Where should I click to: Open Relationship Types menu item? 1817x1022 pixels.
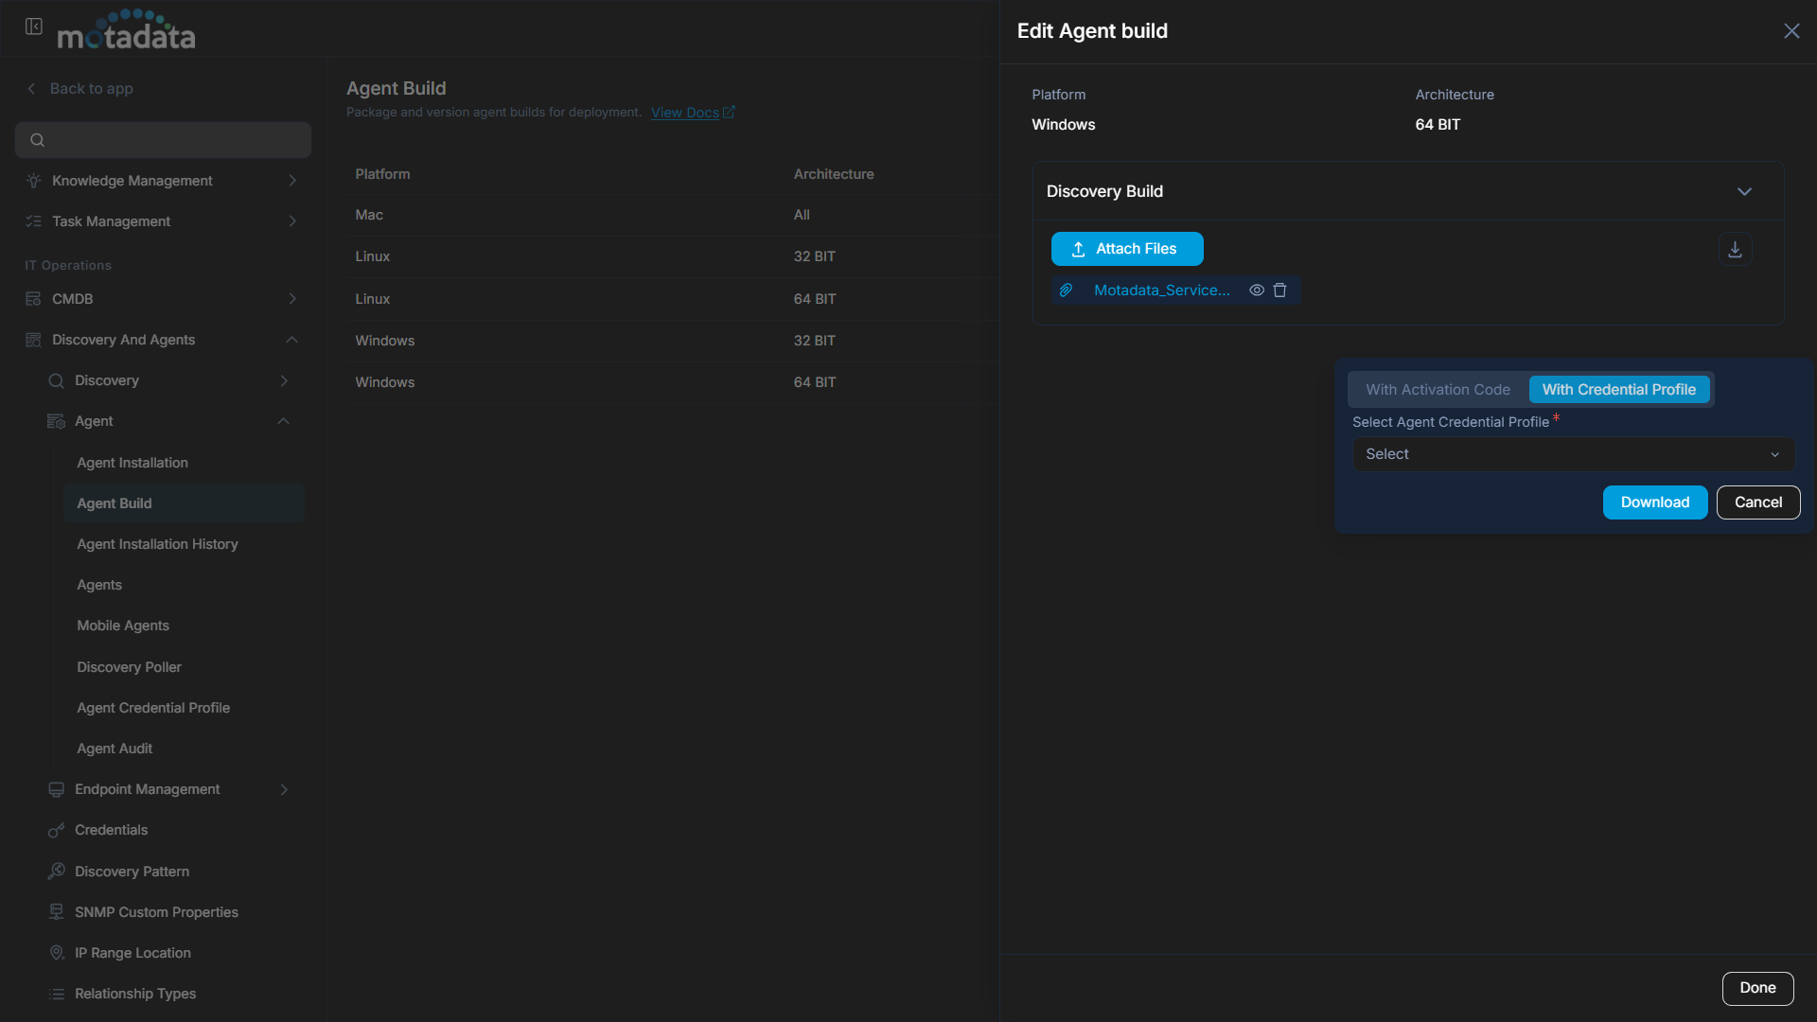(135, 994)
